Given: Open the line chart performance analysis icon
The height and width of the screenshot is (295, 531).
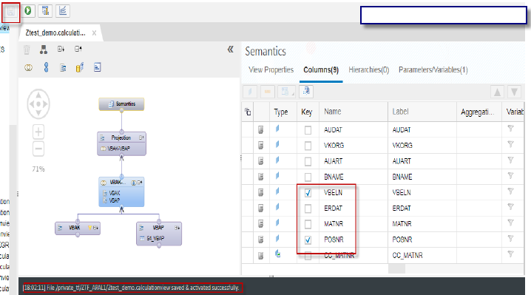Looking at the screenshot, I should click(63, 11).
